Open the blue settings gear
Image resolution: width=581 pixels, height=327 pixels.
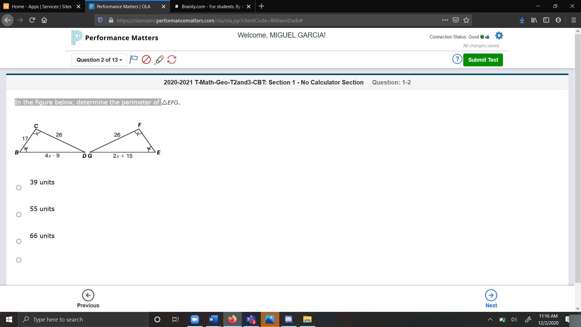pyautogui.click(x=499, y=36)
